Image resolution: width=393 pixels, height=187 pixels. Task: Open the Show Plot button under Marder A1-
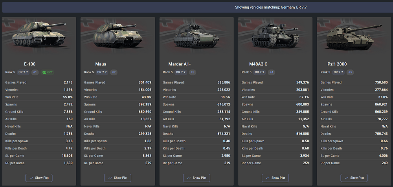[x=196, y=178]
